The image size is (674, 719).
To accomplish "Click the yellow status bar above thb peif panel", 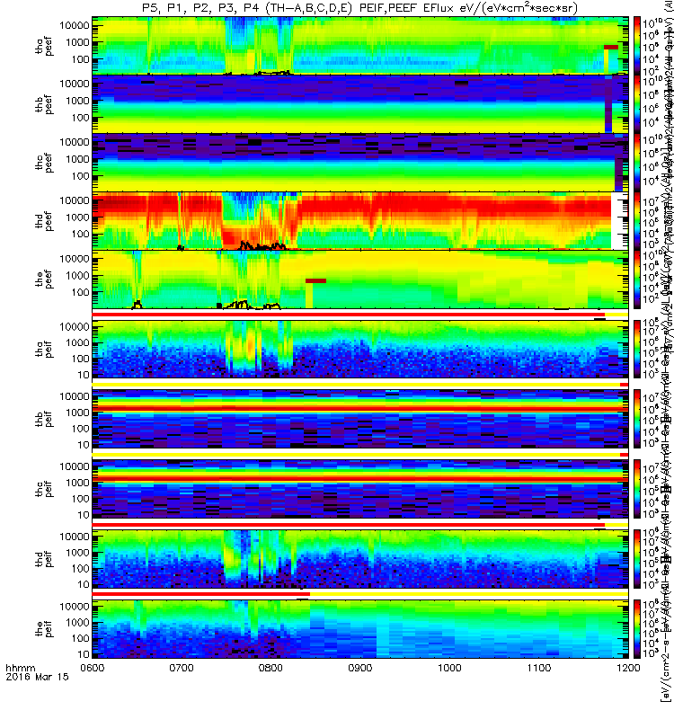I will (356, 385).
